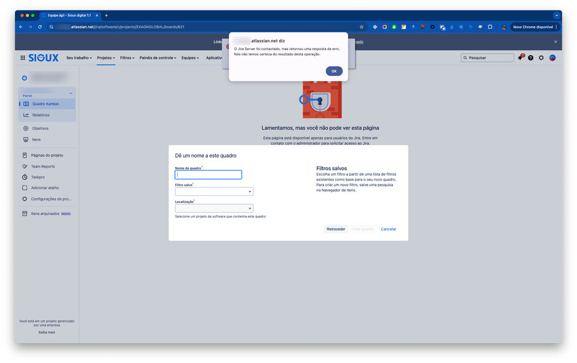Open Painéis de controle menu

158,58
